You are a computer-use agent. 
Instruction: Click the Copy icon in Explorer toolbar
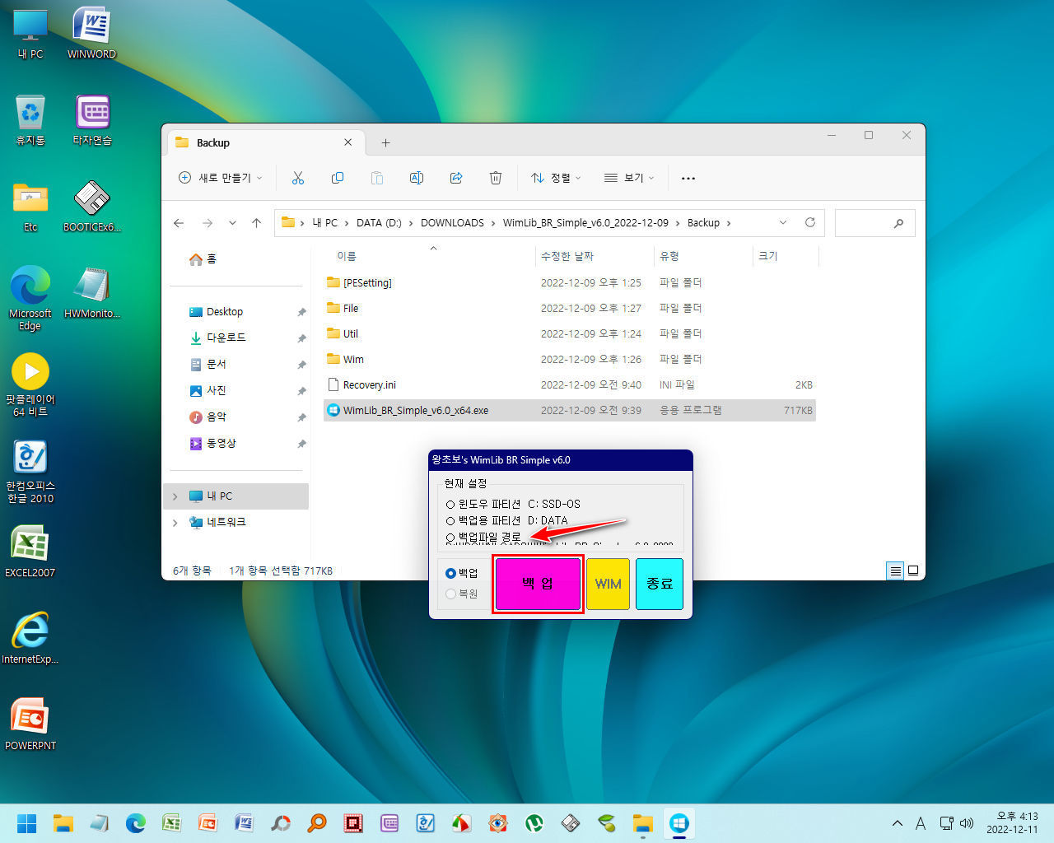(338, 178)
